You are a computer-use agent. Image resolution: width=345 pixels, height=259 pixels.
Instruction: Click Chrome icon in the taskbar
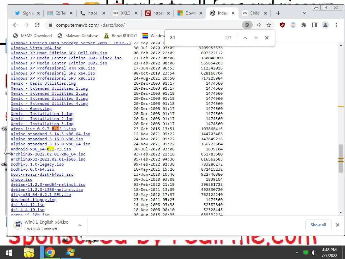coord(50,252)
